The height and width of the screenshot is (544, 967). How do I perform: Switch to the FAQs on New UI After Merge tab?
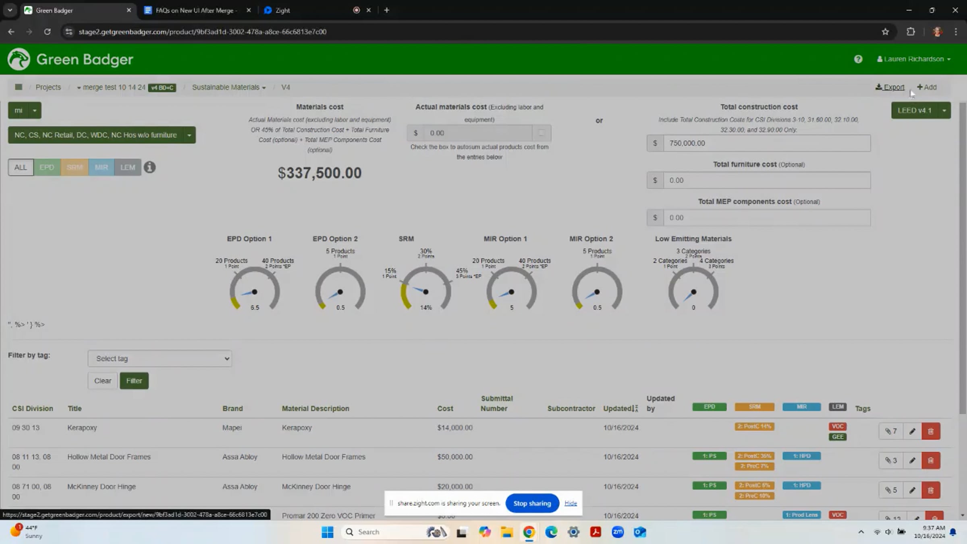197,10
